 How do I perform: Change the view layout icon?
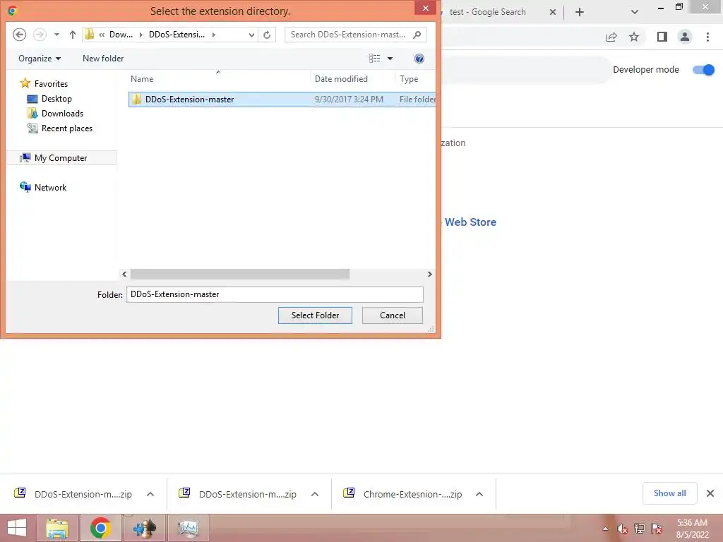pyautogui.click(x=374, y=59)
